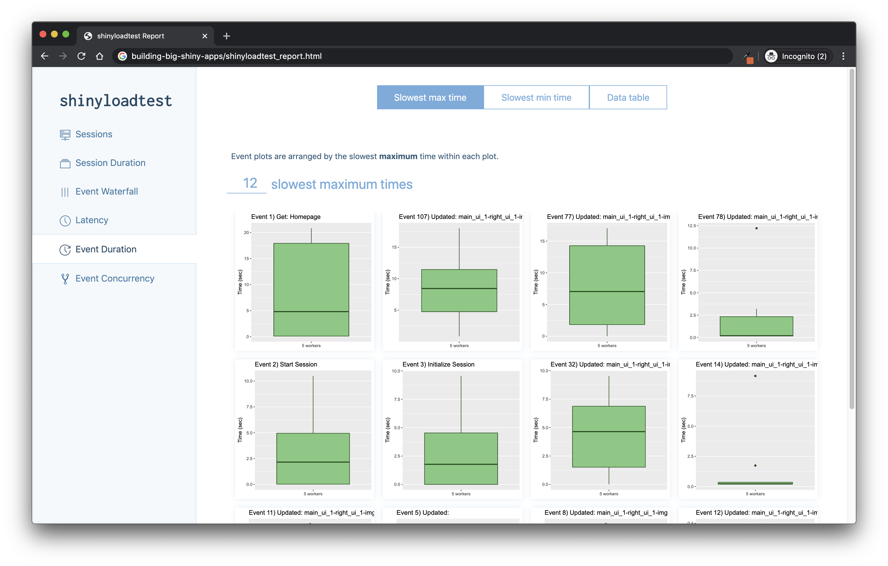The height and width of the screenshot is (566, 888).
Task: Click the browser forward arrow
Action: click(63, 56)
